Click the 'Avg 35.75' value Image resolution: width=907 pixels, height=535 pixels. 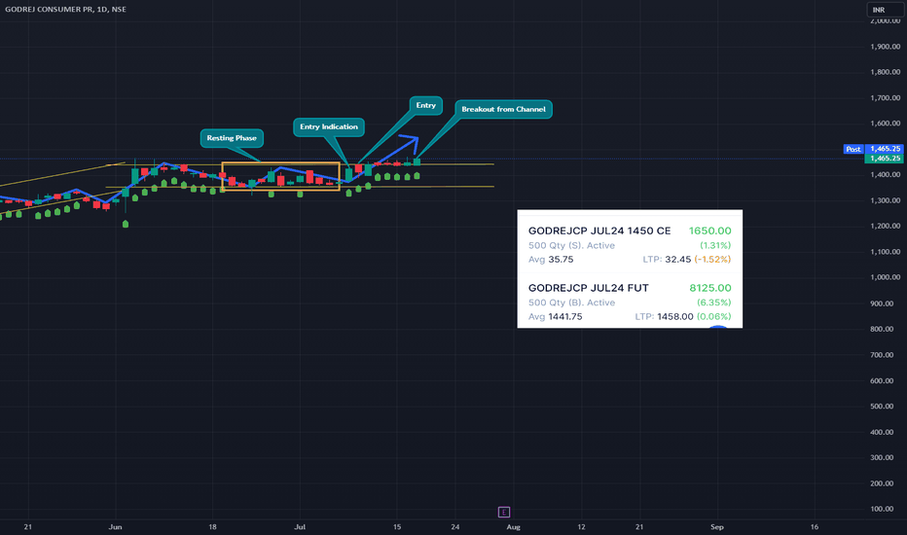tap(551, 259)
